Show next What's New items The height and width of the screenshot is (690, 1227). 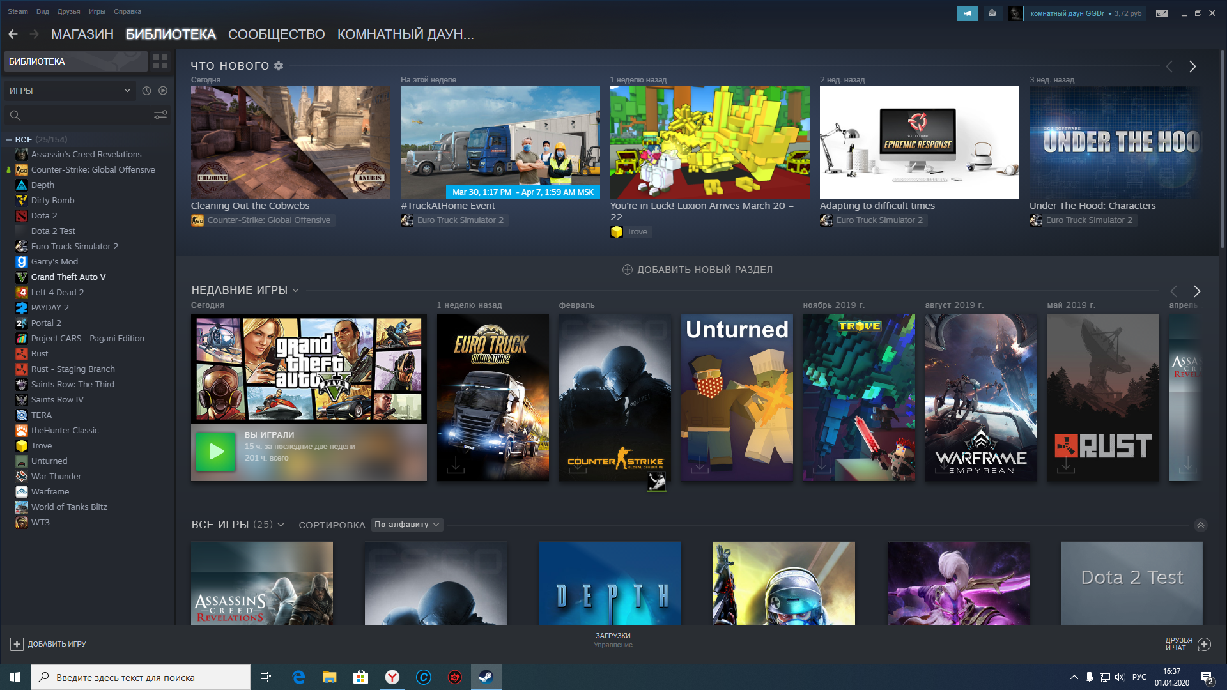(1192, 66)
